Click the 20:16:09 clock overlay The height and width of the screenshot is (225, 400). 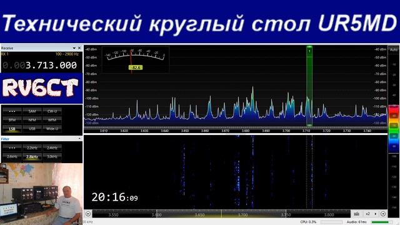[x=114, y=197]
